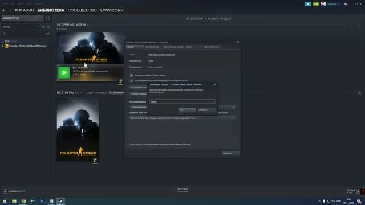
Task: Confirm launch options with the OK button
Action: pyautogui.click(x=187, y=110)
